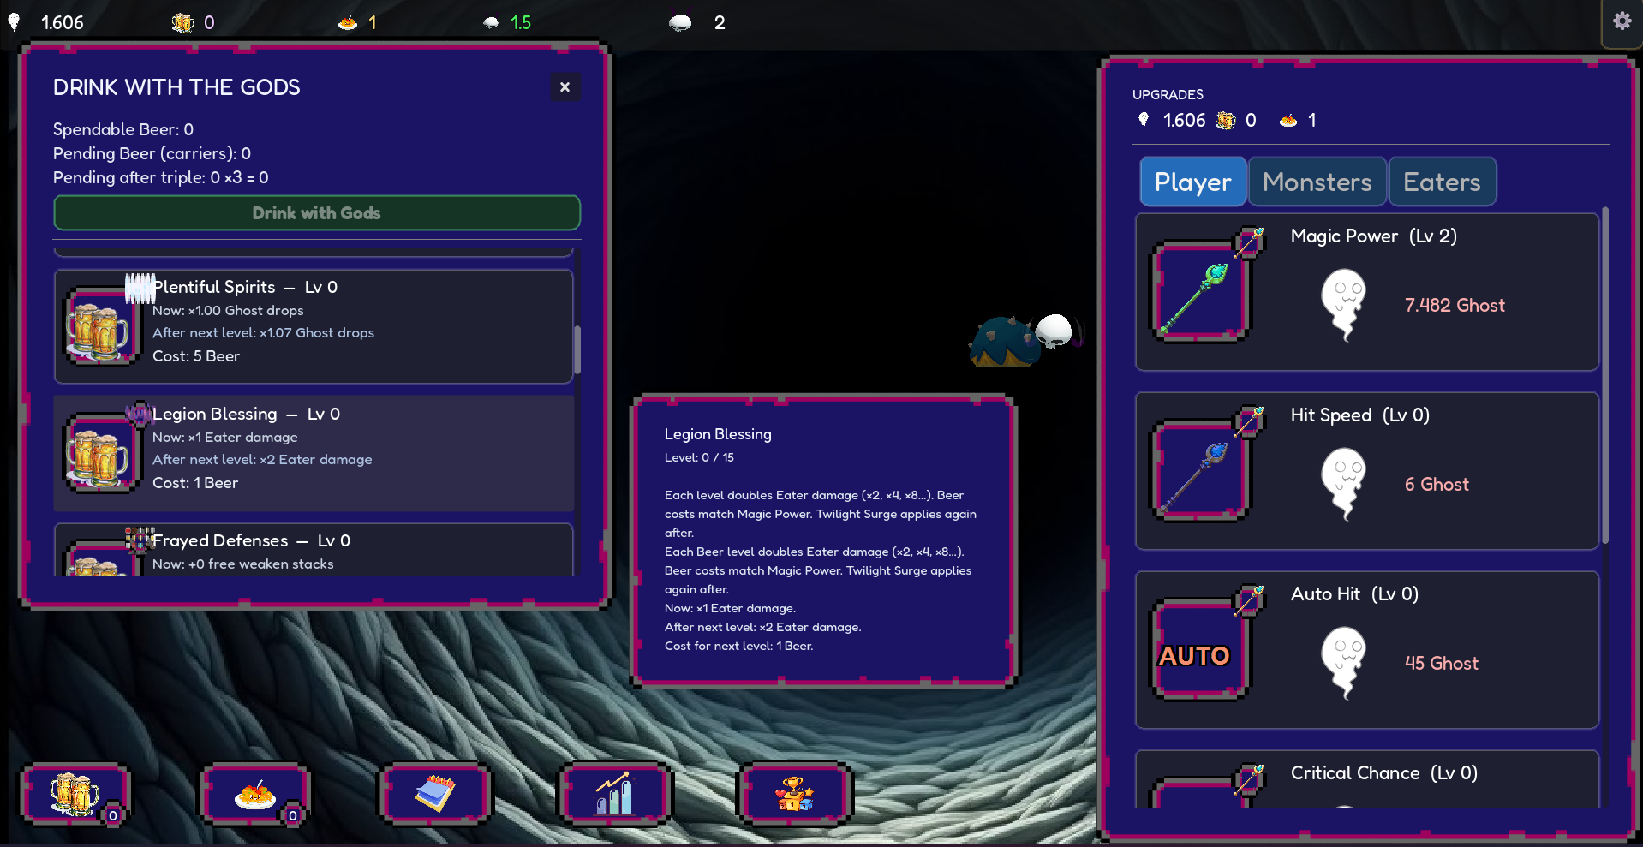This screenshot has height=847, width=1643.
Task: Switch to the Eaters tab
Action: point(1442,182)
